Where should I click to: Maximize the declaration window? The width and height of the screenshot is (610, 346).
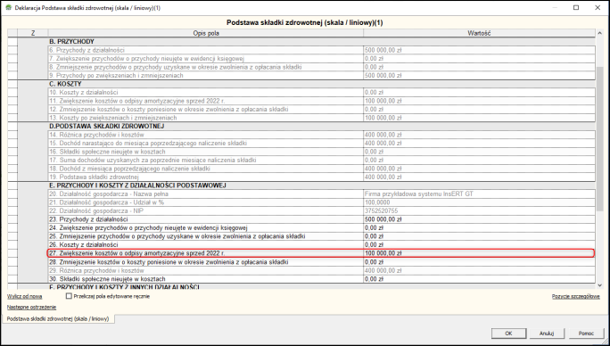point(576,8)
